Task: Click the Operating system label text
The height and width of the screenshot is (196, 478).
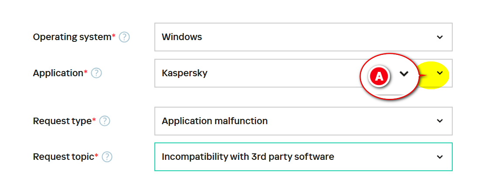Action: coord(72,37)
